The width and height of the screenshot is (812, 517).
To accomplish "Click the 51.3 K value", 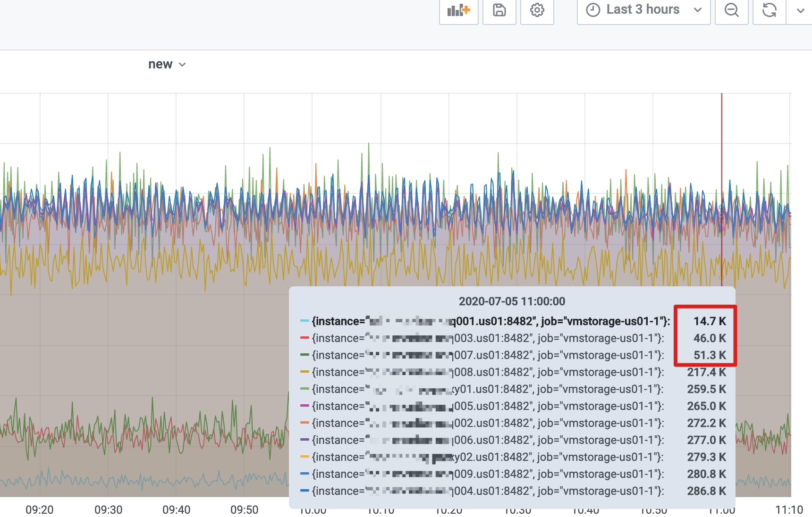I will pos(710,355).
